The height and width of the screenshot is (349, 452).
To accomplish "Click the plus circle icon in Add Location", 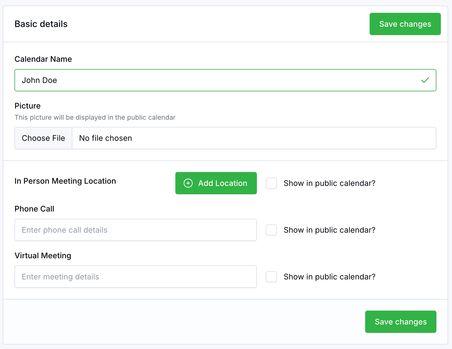I will pos(188,183).
